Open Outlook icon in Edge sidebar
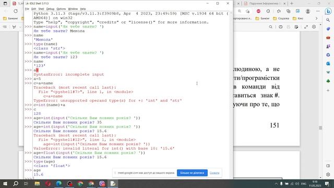334x188 pixels. tap(328, 64)
